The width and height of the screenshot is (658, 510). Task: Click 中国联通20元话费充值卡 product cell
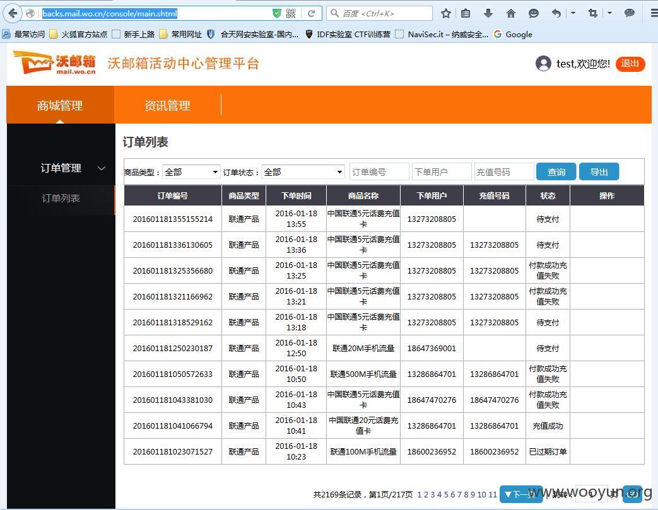click(363, 426)
